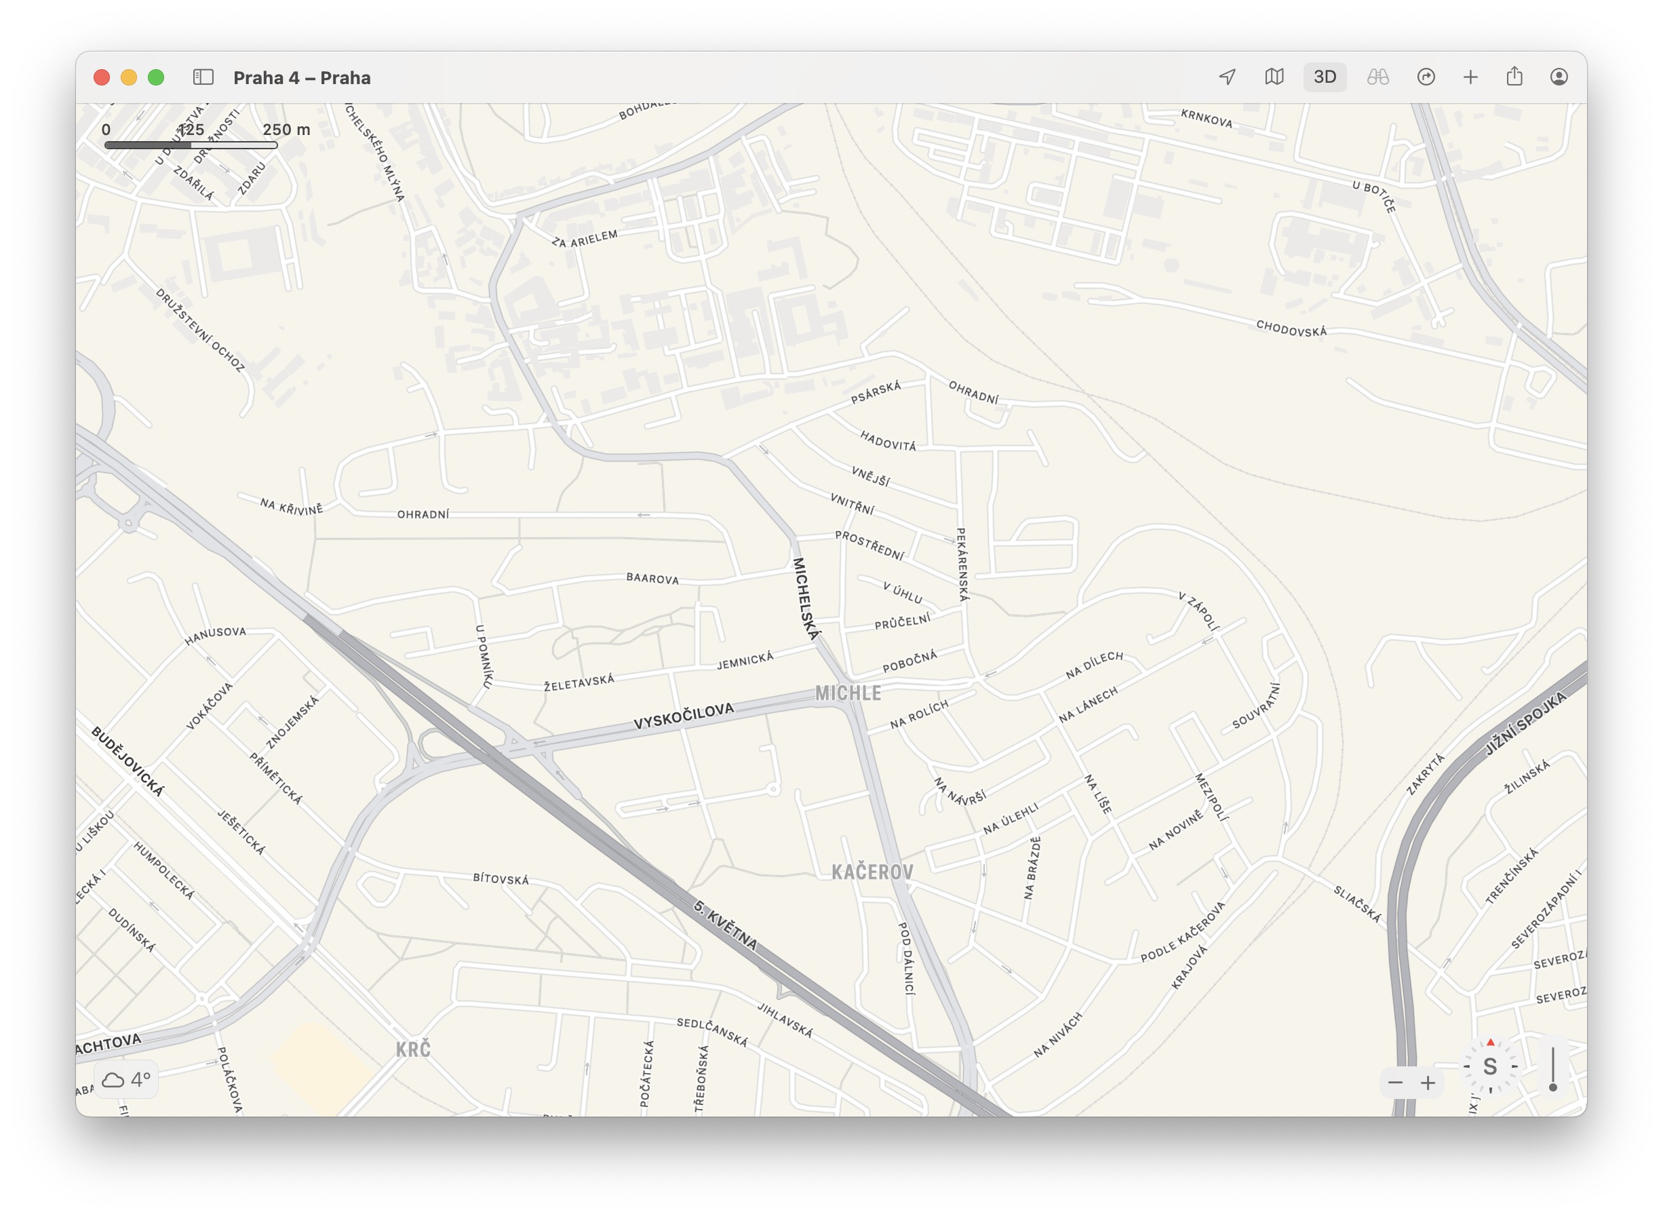This screenshot has width=1663, height=1217.
Task: Click the distance scale bar
Action: click(191, 145)
